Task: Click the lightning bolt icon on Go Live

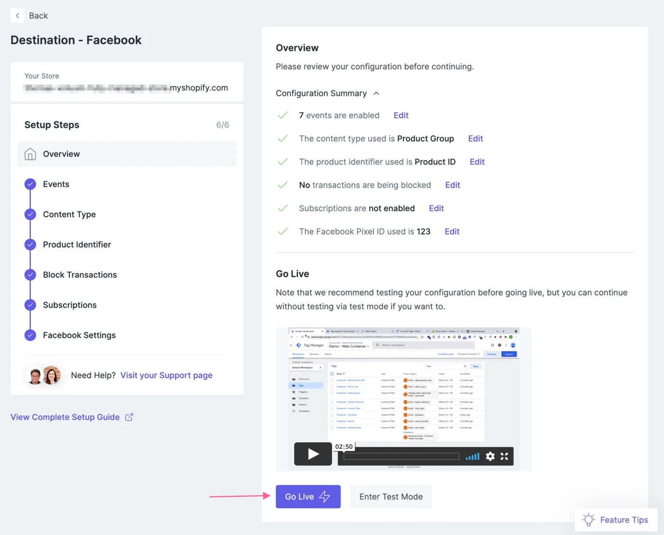Action: pos(325,496)
